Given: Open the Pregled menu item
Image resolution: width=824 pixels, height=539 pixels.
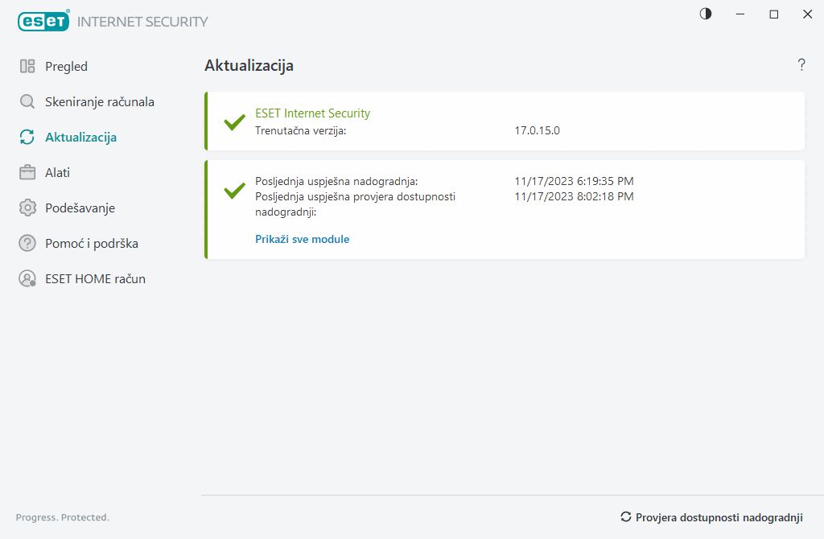Looking at the screenshot, I should click(x=66, y=67).
